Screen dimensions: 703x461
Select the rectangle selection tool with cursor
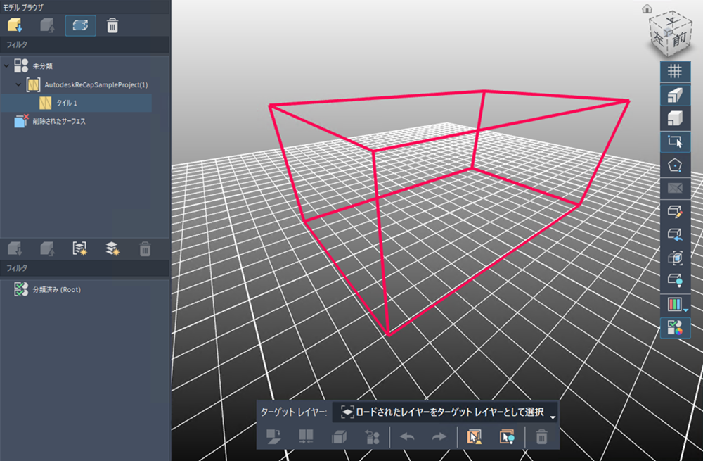(x=675, y=141)
